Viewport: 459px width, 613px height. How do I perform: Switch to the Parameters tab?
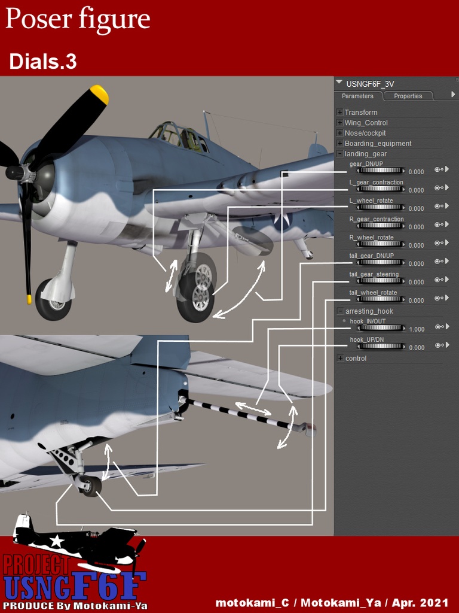357,96
